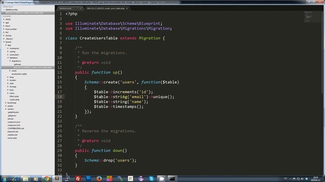This screenshot has width=325, height=182.
Task: Click the 'down' function name
Action: pyautogui.click(x=117, y=151)
